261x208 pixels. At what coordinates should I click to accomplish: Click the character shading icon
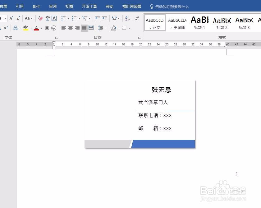point(47,28)
